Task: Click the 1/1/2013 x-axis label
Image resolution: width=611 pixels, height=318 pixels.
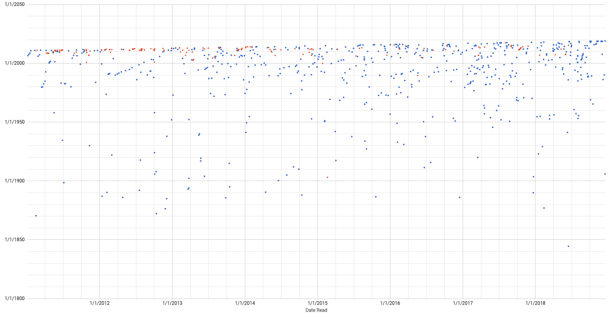Action: pyautogui.click(x=172, y=303)
